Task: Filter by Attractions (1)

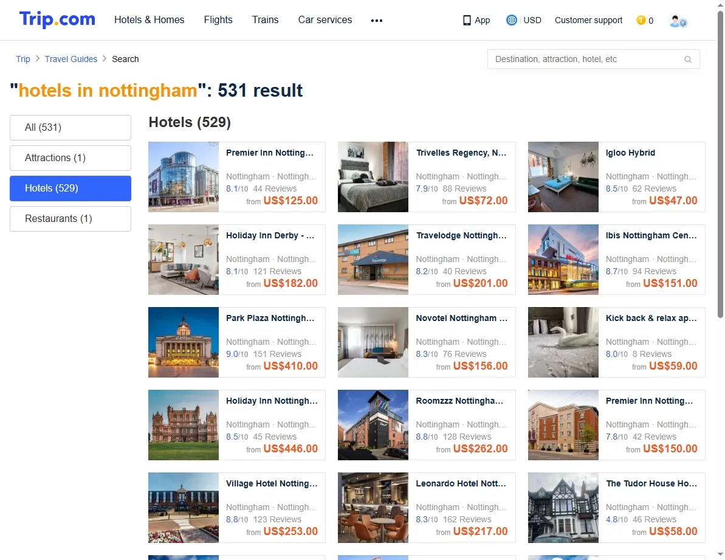Action: (70, 158)
